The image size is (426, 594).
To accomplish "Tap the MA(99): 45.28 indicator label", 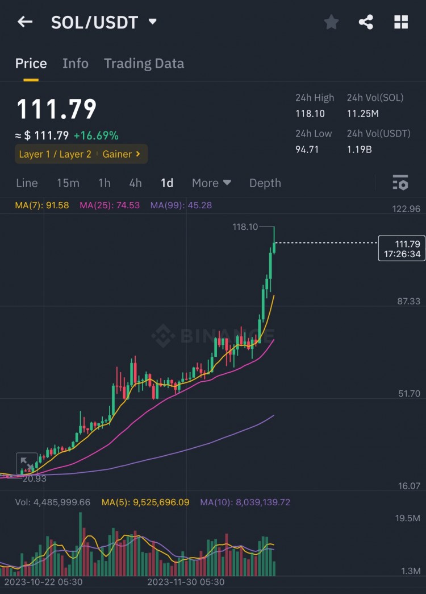I will pos(181,205).
